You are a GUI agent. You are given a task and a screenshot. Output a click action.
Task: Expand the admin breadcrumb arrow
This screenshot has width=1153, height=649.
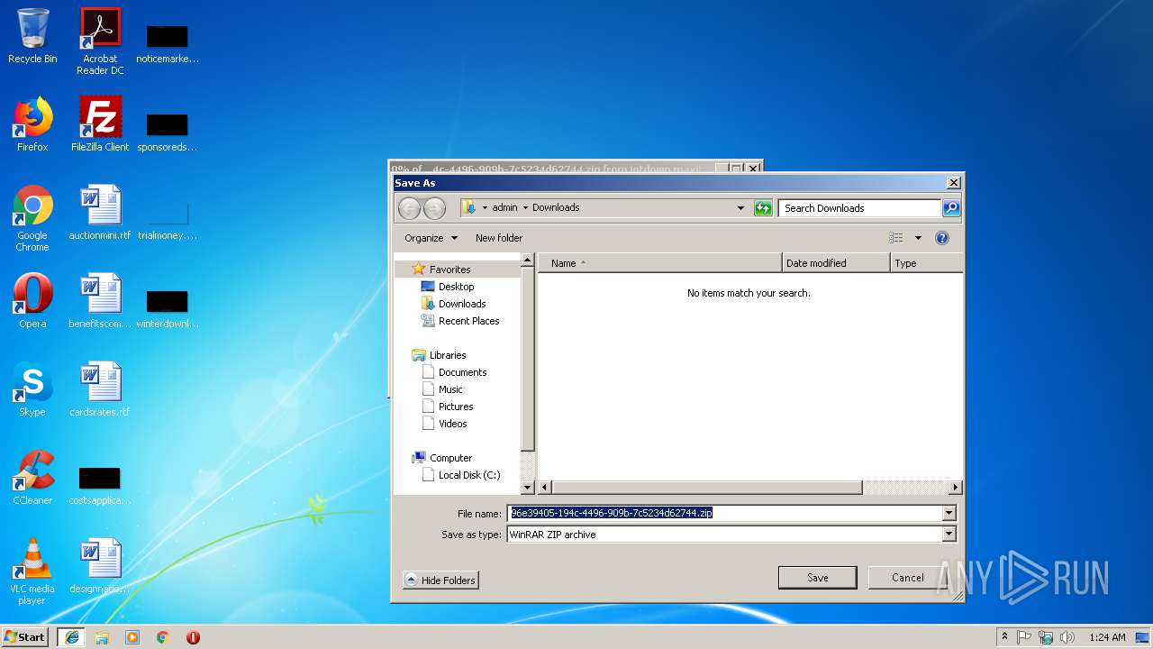pyautogui.click(x=525, y=208)
